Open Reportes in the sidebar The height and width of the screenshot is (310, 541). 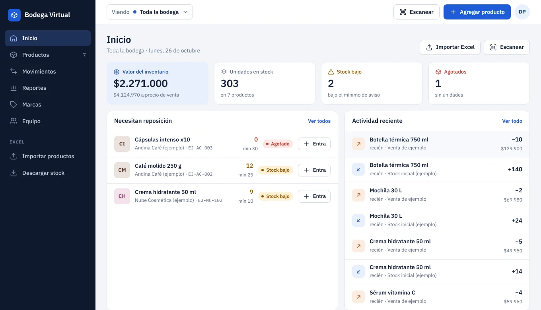tap(48, 88)
